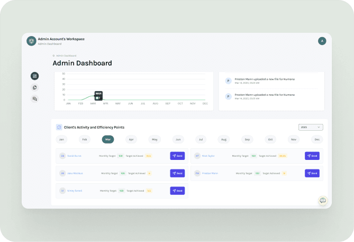
Task: Open the 2025 year dropdown
Action: (311, 127)
